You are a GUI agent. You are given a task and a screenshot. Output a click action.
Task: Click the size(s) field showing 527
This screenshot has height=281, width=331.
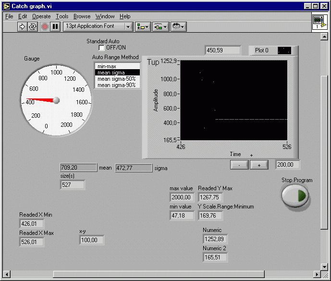pos(73,185)
